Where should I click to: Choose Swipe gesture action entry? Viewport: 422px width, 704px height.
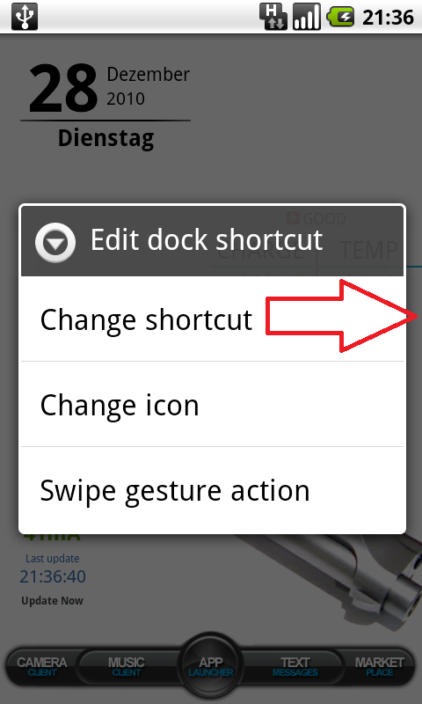click(212, 489)
